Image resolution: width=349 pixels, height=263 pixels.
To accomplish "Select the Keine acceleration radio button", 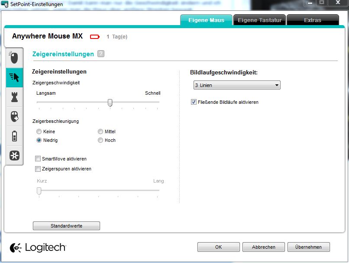I will coord(39,131).
